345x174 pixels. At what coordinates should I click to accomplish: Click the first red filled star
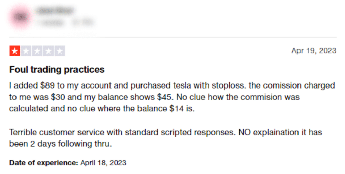15,51
